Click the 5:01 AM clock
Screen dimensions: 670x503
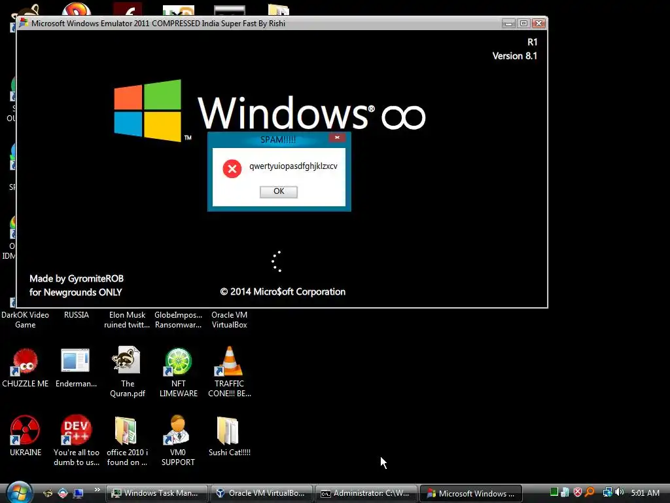click(645, 493)
